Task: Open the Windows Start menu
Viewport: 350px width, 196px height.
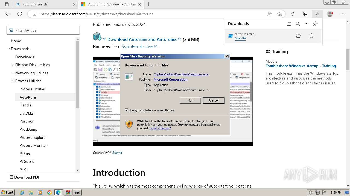Action: [7, 192]
